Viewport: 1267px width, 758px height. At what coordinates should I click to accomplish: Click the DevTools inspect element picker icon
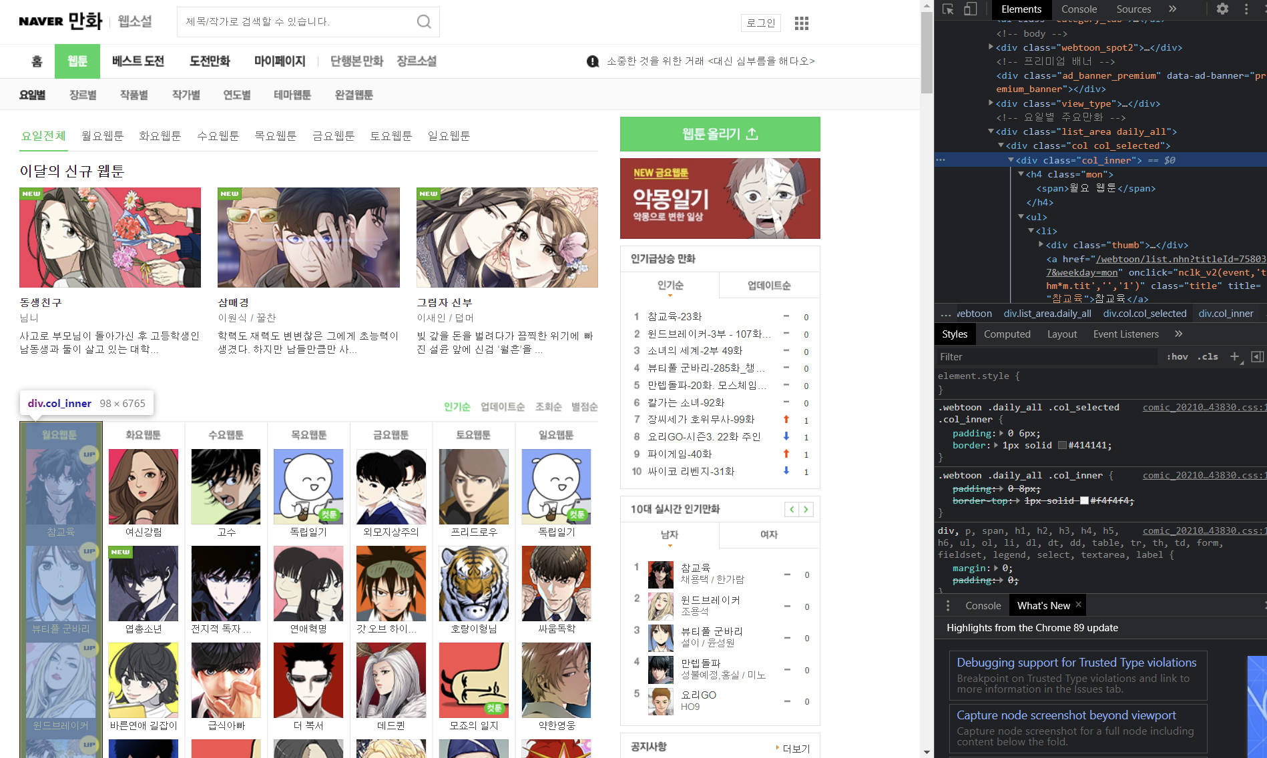coord(948,9)
